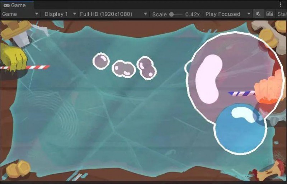Viewport: 287px width, 184px height.
Task: Expand the Display 1 dropdown
Action: (60, 14)
